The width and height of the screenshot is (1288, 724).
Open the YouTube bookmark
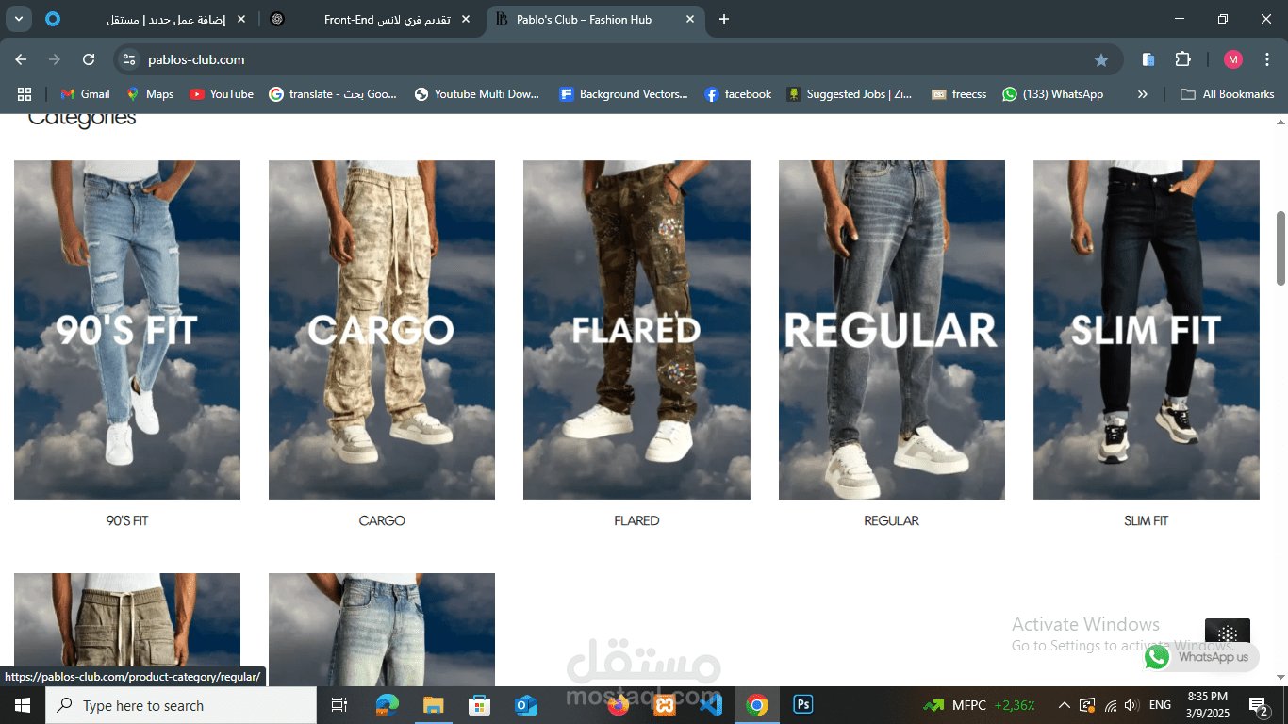click(x=222, y=94)
